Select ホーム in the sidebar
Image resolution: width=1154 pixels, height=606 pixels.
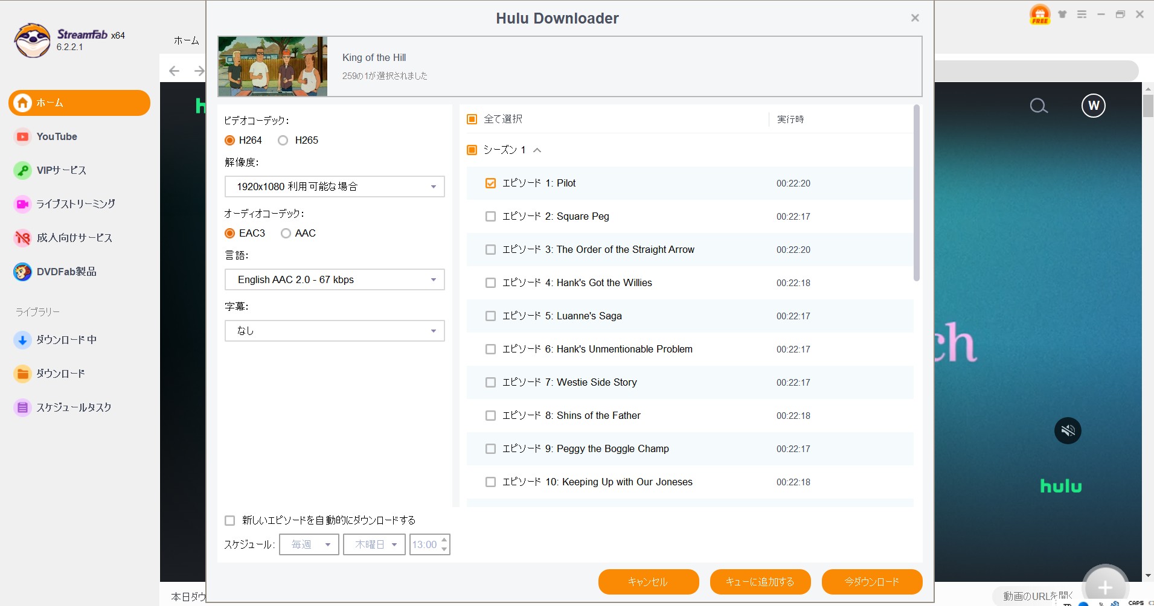(x=79, y=103)
